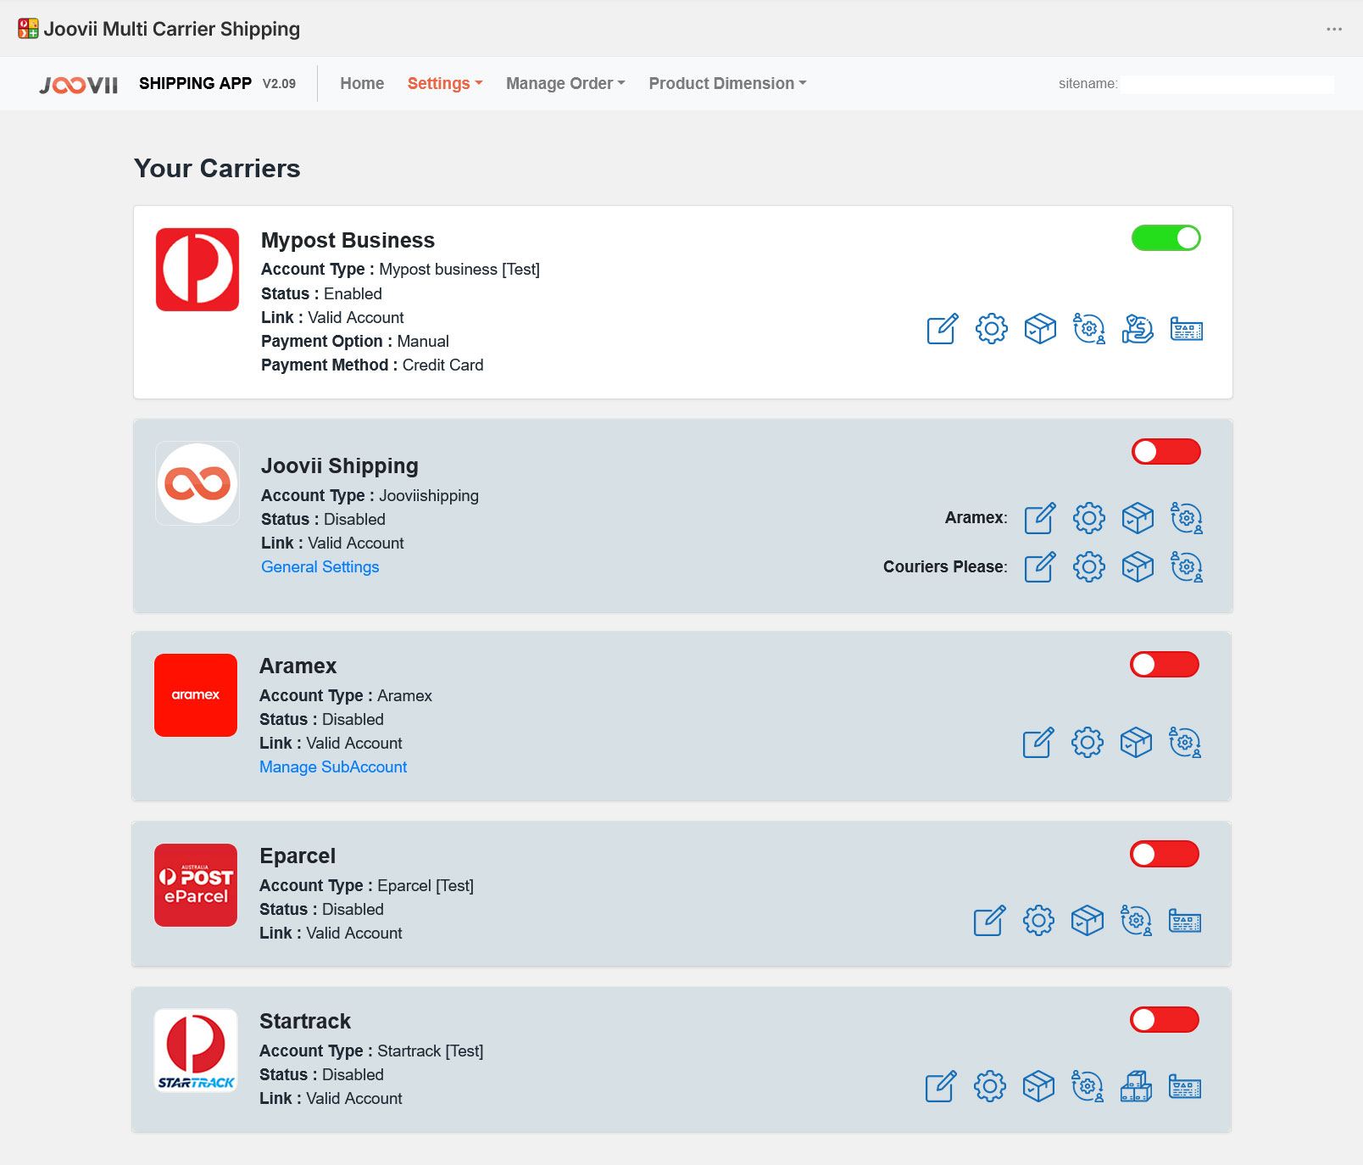Viewport: 1363px width, 1165px height.
Task: Click the user-gear icon for Startrack
Action: coord(1088,1086)
